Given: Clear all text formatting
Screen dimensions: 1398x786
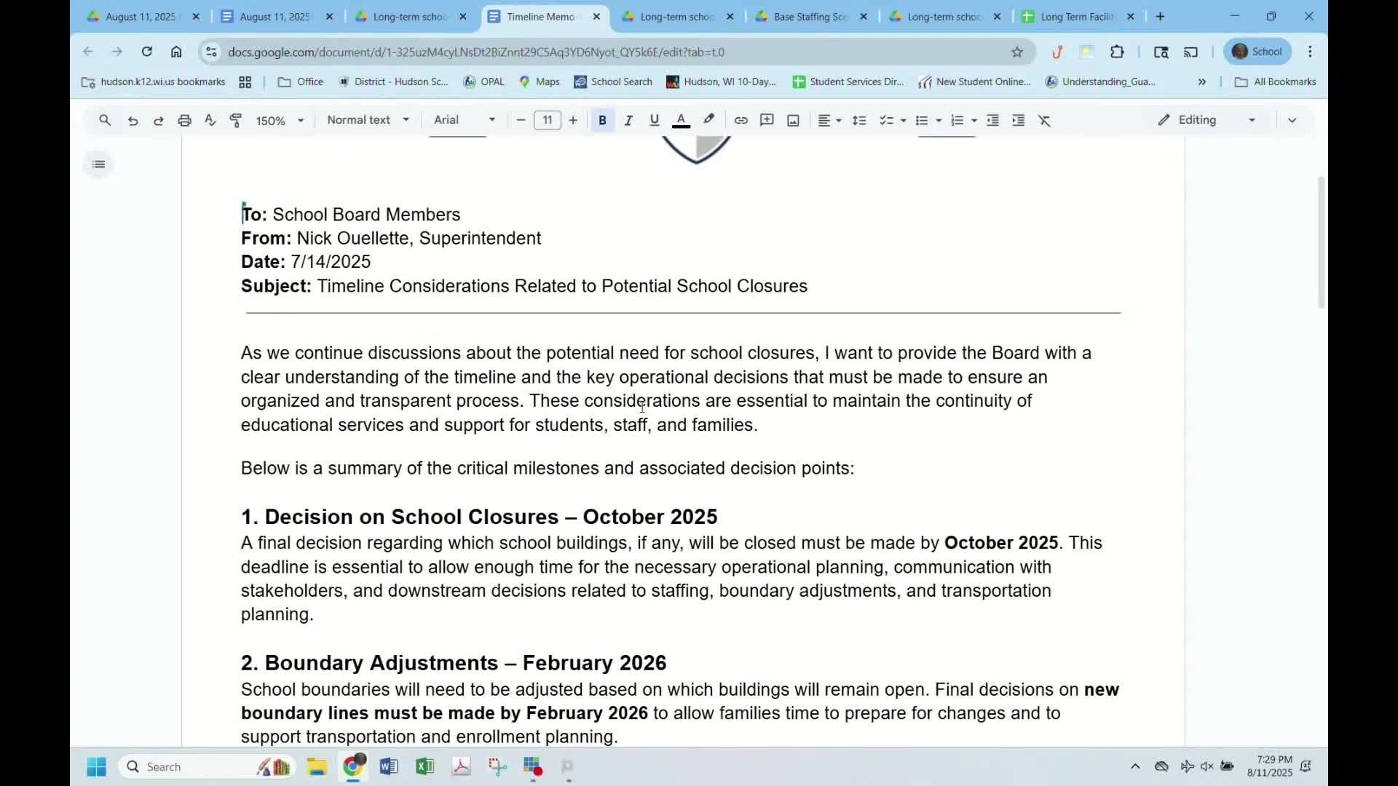Looking at the screenshot, I should tap(1045, 120).
